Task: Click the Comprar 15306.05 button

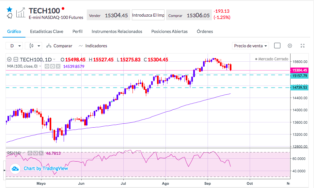Action: coord(189,15)
